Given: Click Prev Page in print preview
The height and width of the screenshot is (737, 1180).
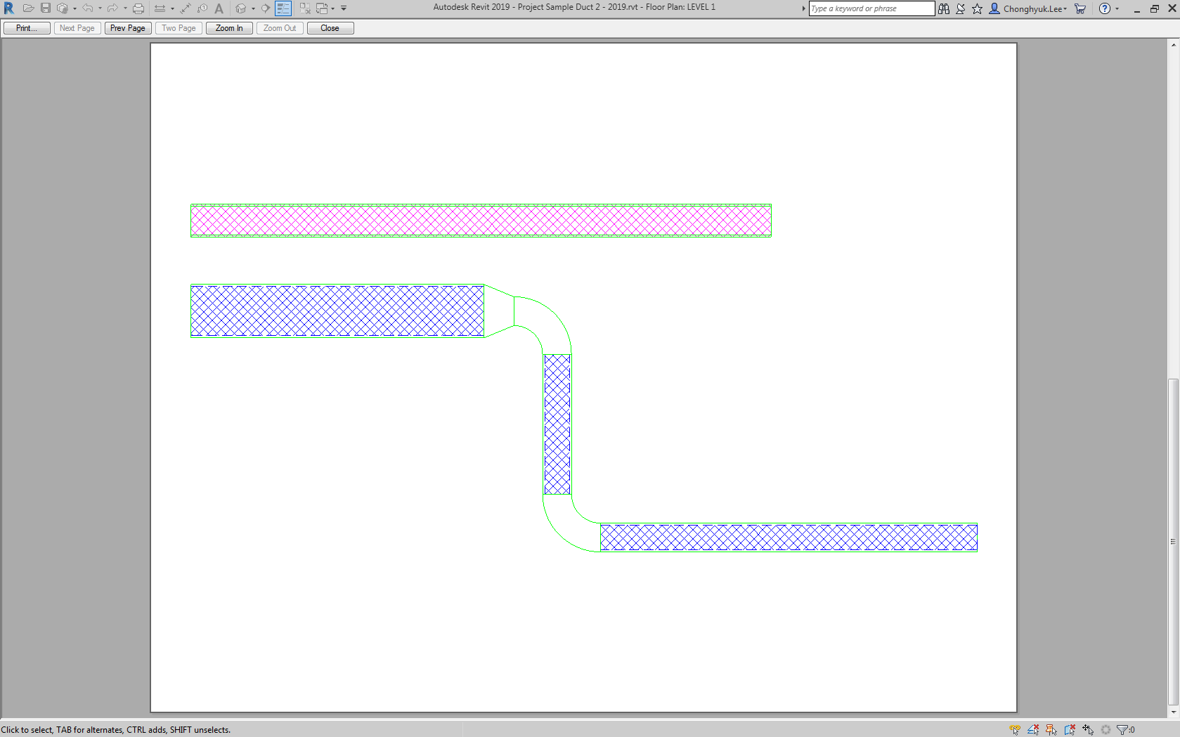Looking at the screenshot, I should point(127,27).
